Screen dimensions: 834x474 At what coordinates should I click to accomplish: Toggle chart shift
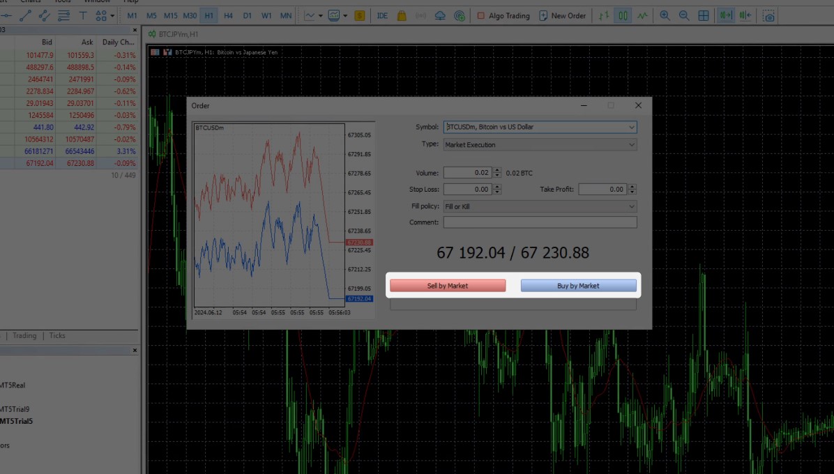click(745, 16)
